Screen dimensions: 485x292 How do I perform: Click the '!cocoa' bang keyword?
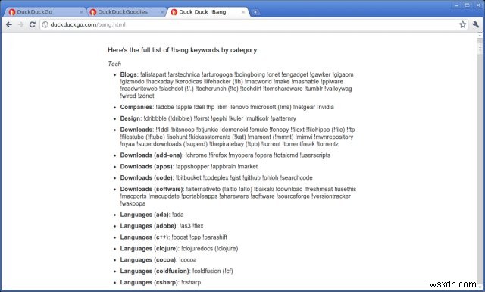coord(188,260)
